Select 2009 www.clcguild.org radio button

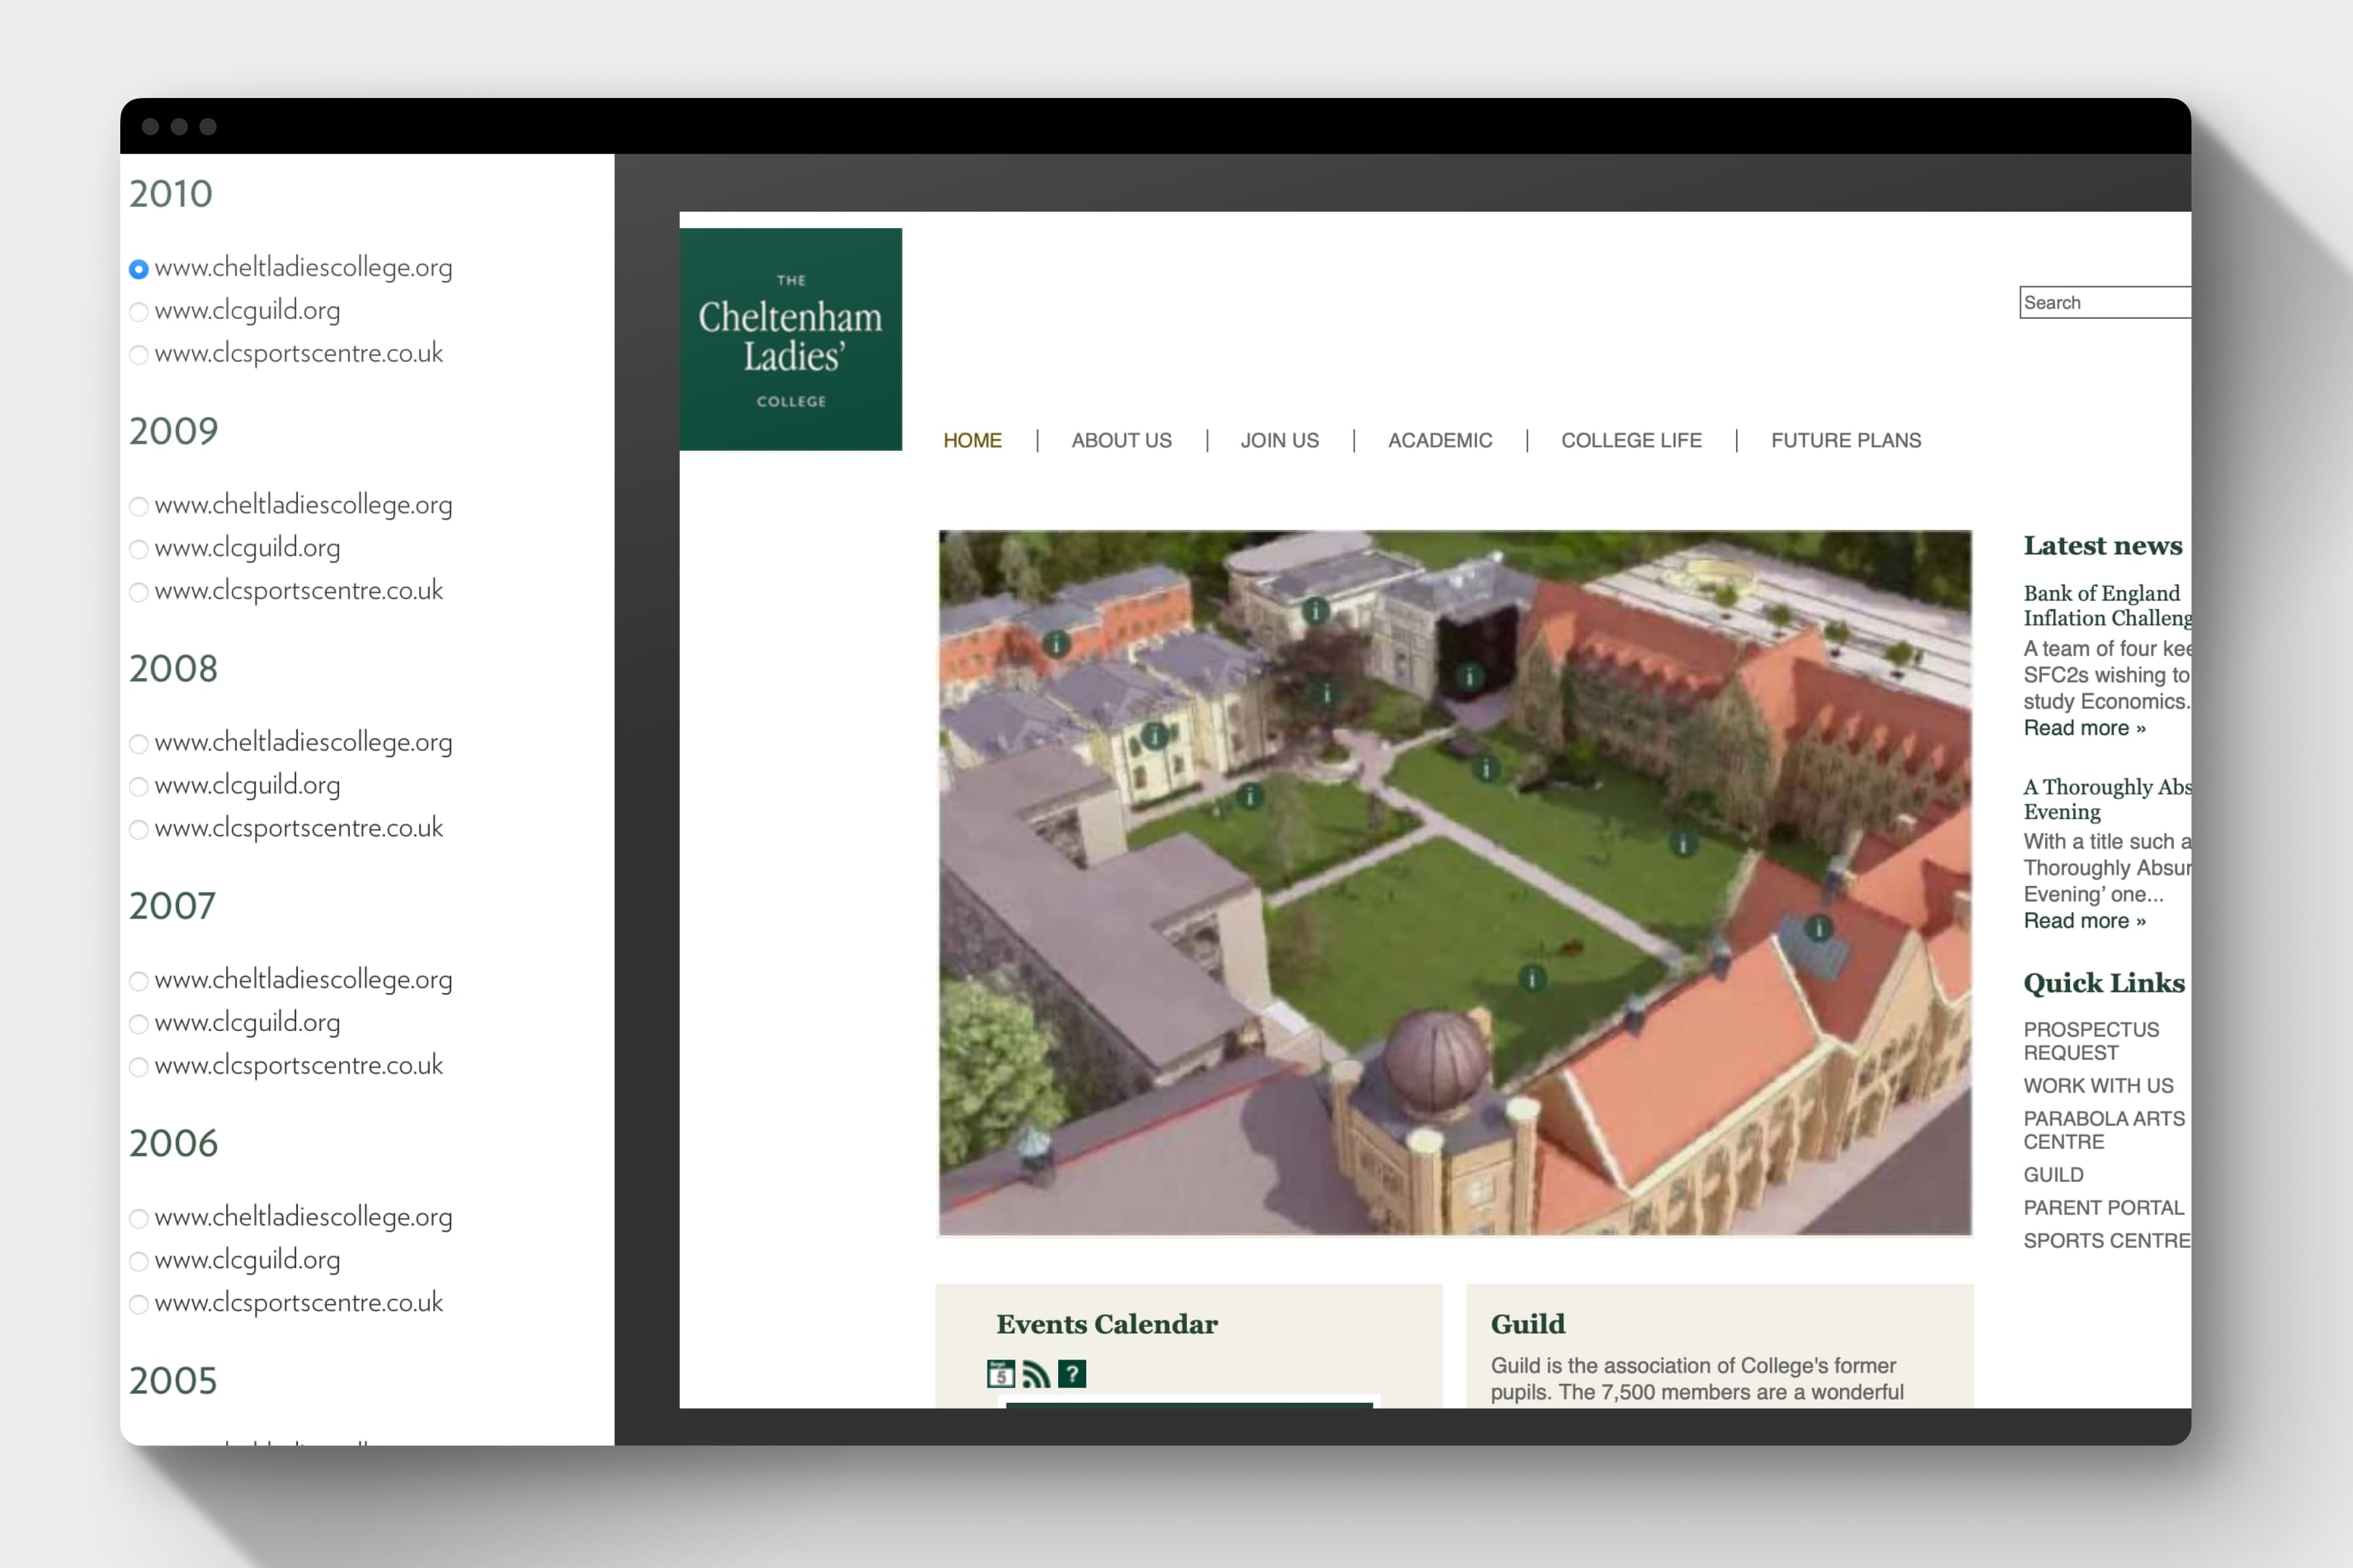pos(139,549)
